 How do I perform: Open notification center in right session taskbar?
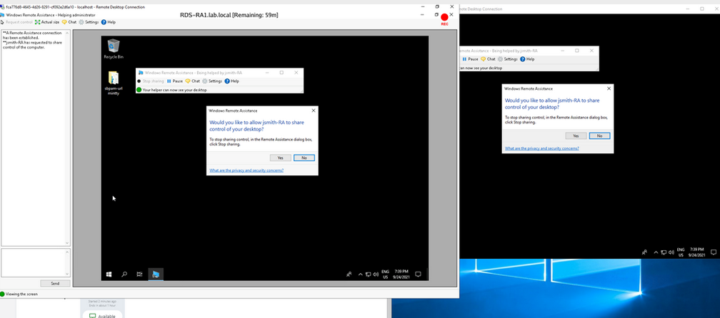click(x=711, y=252)
